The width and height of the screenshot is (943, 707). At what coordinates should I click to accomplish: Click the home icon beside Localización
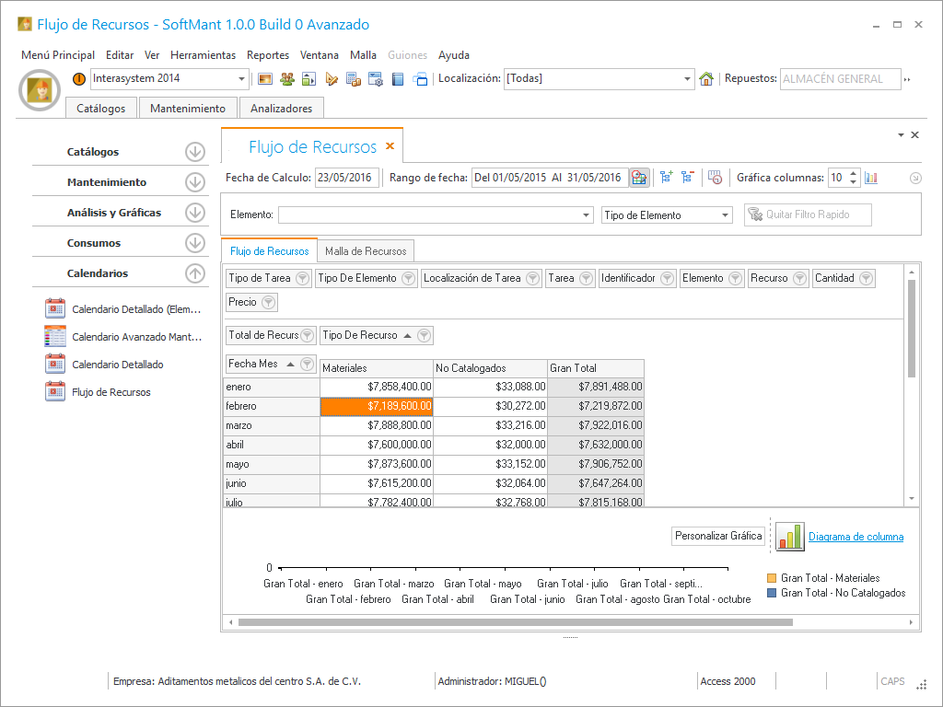tap(706, 79)
